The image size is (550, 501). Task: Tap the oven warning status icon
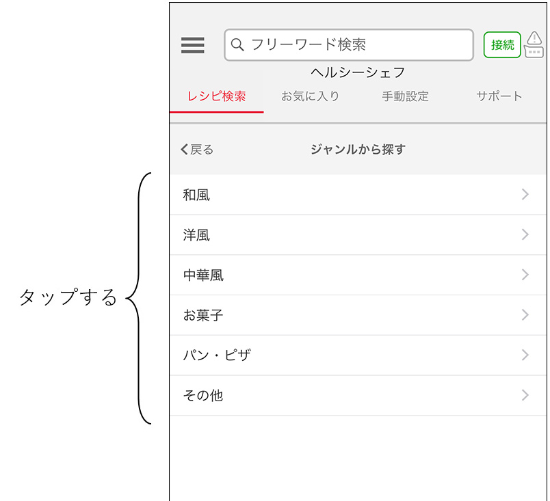(534, 44)
